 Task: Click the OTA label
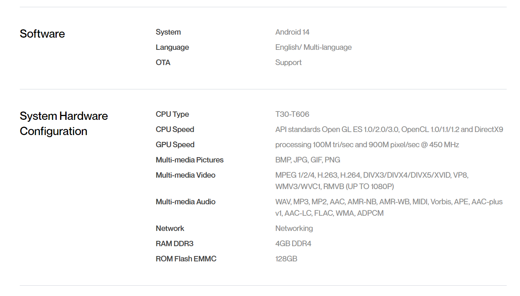point(163,63)
